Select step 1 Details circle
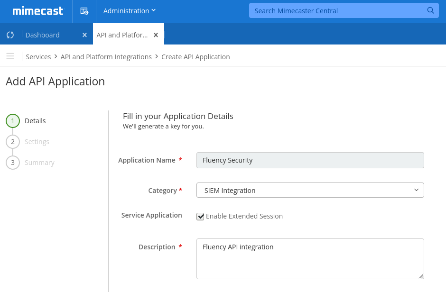This screenshot has height=292, width=446. (13, 121)
